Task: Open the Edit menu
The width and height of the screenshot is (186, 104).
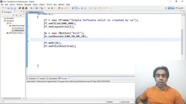Action: 7,5
